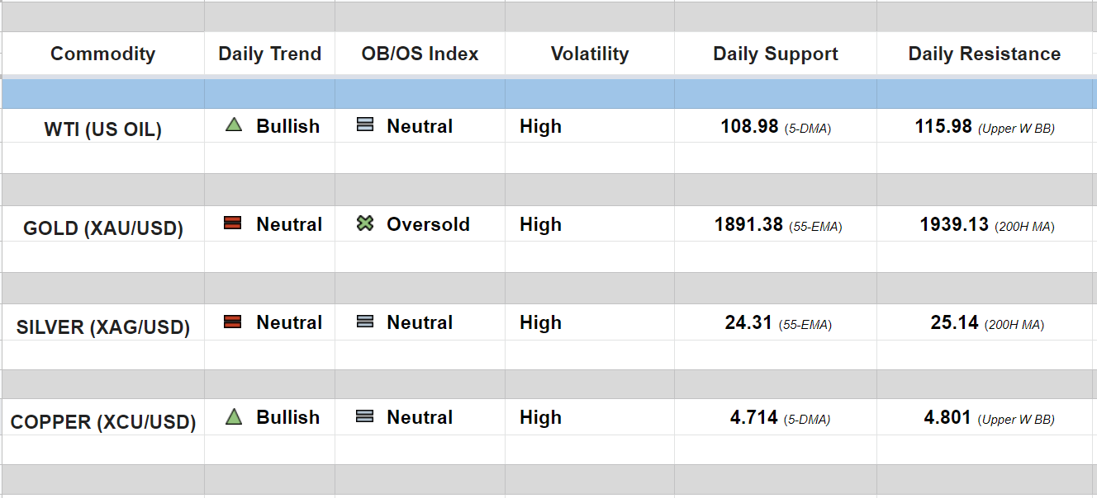Screen dimensions: 1097x498
Task: Click the WTI (US OIL) commodity cell
Action: coord(102,129)
